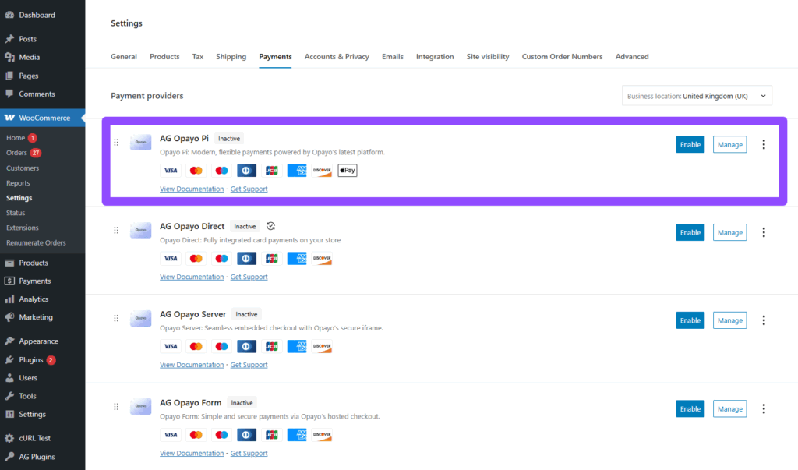Open Payments sidebar menu

click(34, 281)
